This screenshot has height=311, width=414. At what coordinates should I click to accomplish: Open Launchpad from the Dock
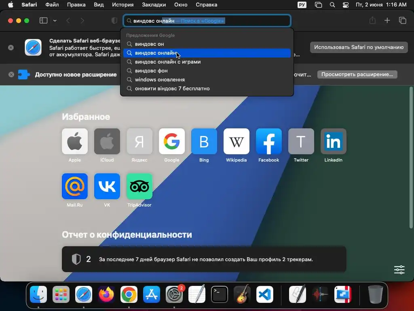click(x=61, y=294)
